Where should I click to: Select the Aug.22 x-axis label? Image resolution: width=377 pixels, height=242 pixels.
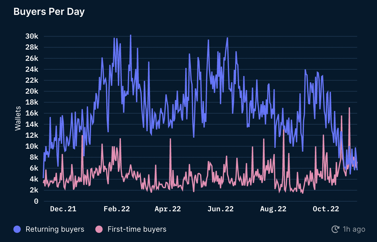tap(273, 209)
